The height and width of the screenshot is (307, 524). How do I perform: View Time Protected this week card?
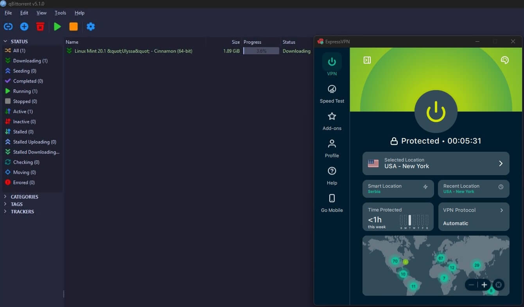(x=398, y=216)
